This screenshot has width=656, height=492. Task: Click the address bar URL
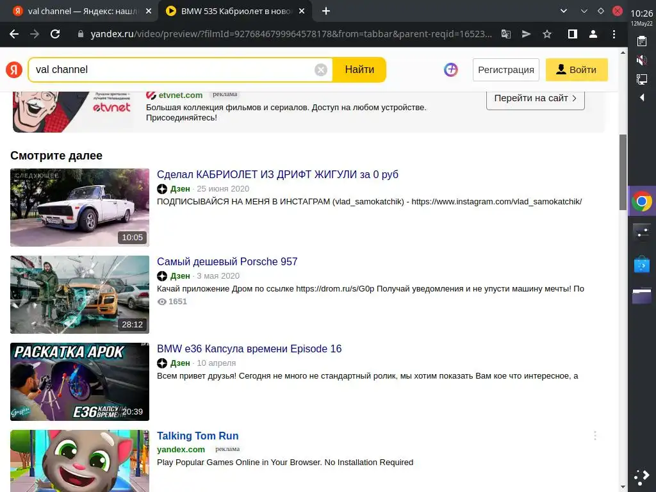(x=291, y=35)
